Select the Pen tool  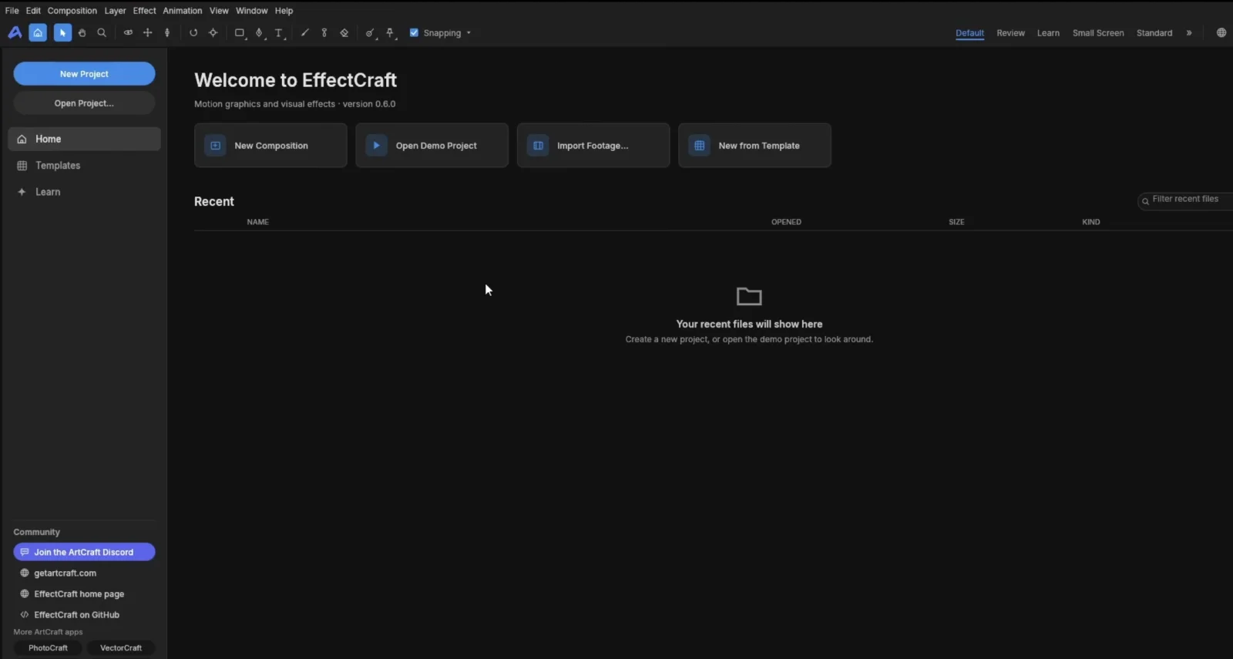pyautogui.click(x=259, y=32)
